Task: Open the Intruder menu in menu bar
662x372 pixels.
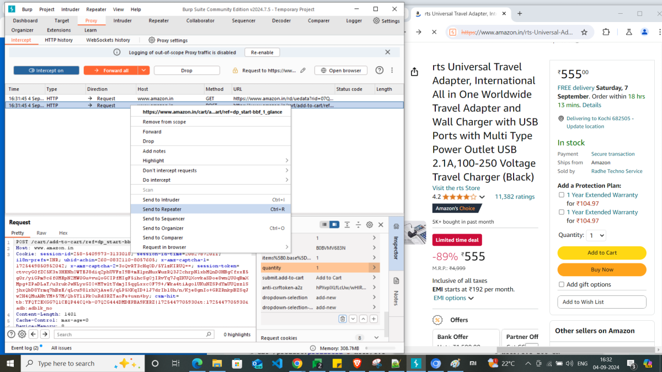Action: [x=70, y=9]
